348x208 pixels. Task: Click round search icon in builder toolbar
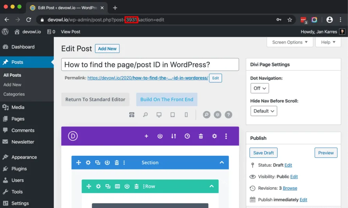pyautogui.click(x=206, y=115)
